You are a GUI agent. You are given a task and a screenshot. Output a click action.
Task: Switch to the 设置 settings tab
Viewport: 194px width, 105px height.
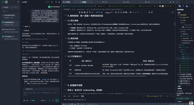coord(147,2)
